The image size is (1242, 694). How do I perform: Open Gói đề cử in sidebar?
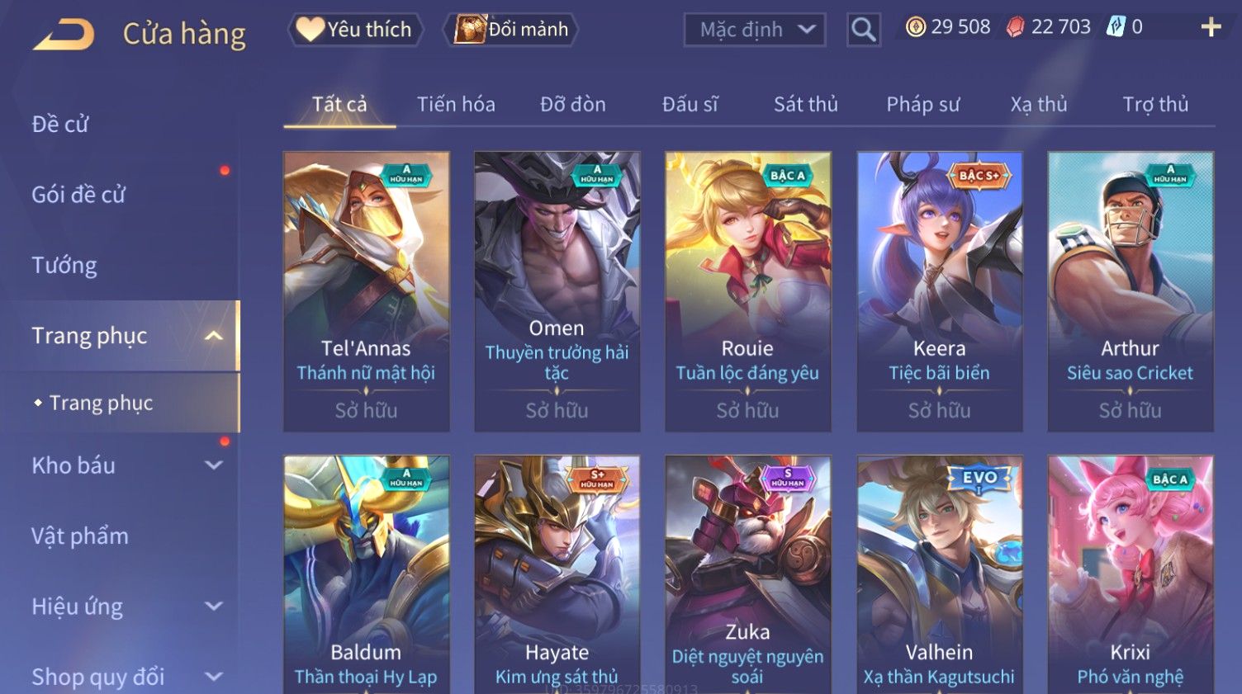pyautogui.click(x=78, y=195)
